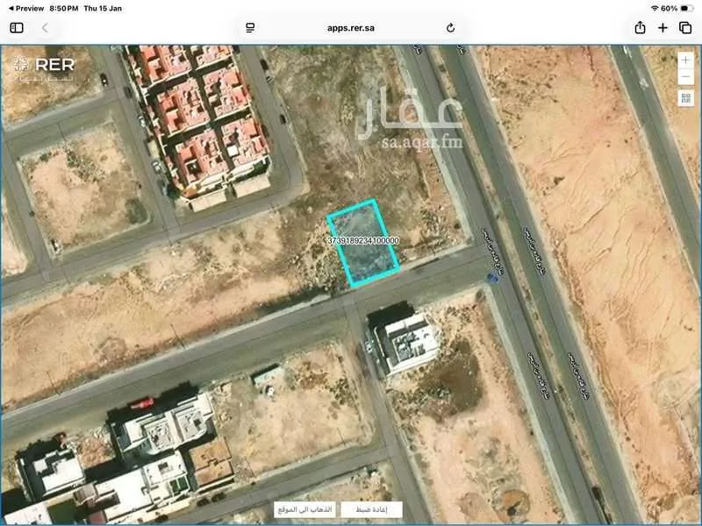This screenshot has height=526, width=702.
Task: Toggle the Safari sidebar panel
Action: (x=17, y=28)
